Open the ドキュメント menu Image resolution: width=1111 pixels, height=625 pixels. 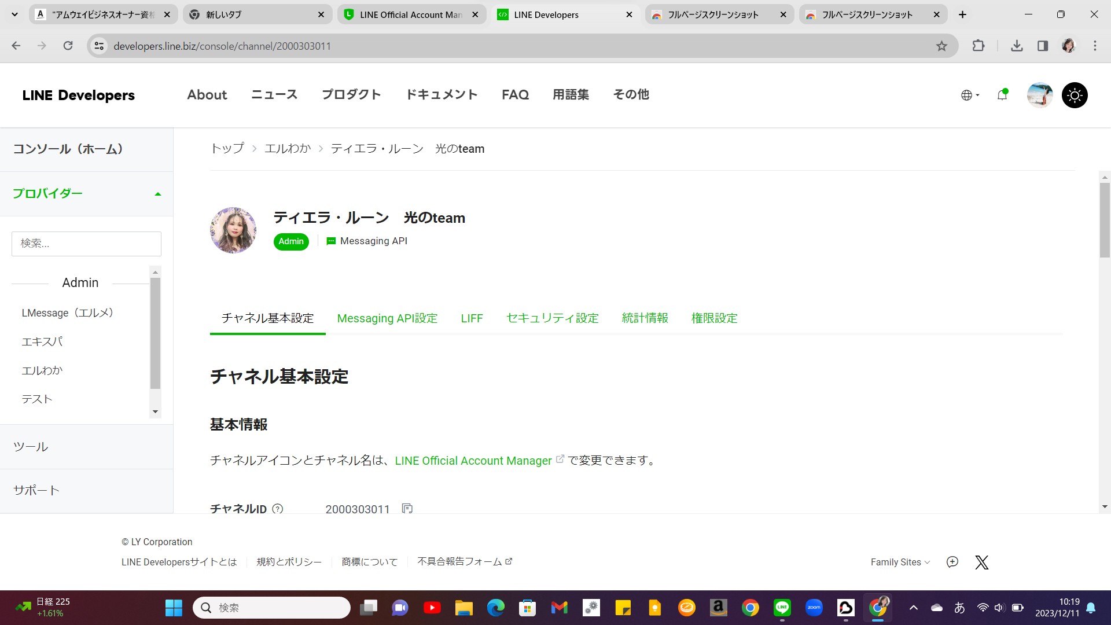tap(442, 94)
